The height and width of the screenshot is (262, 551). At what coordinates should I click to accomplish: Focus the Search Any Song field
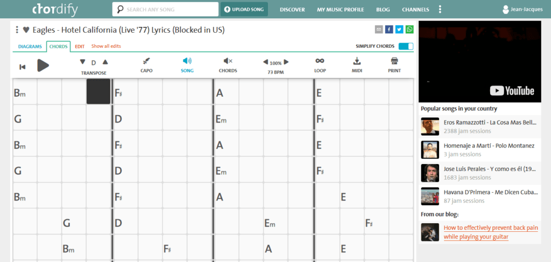(x=166, y=10)
